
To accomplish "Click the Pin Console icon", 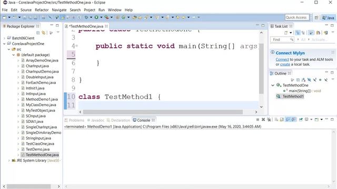I will [x=301, y=120].
